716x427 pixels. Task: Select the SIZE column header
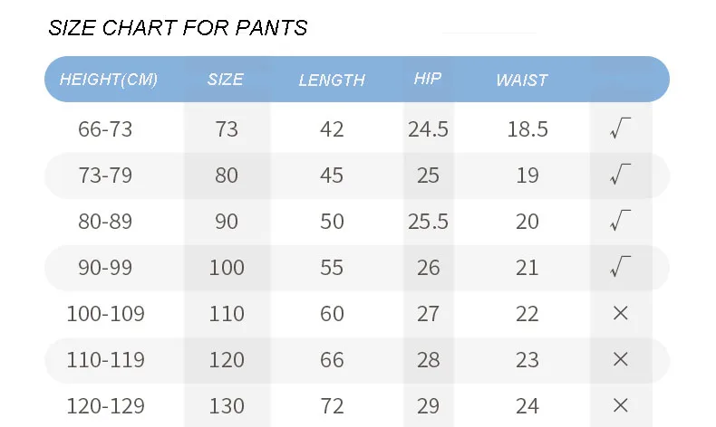pos(225,80)
